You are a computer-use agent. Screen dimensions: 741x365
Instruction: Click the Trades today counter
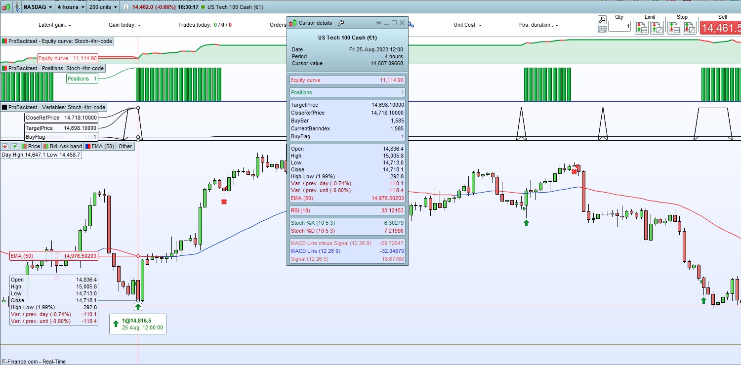pos(205,25)
